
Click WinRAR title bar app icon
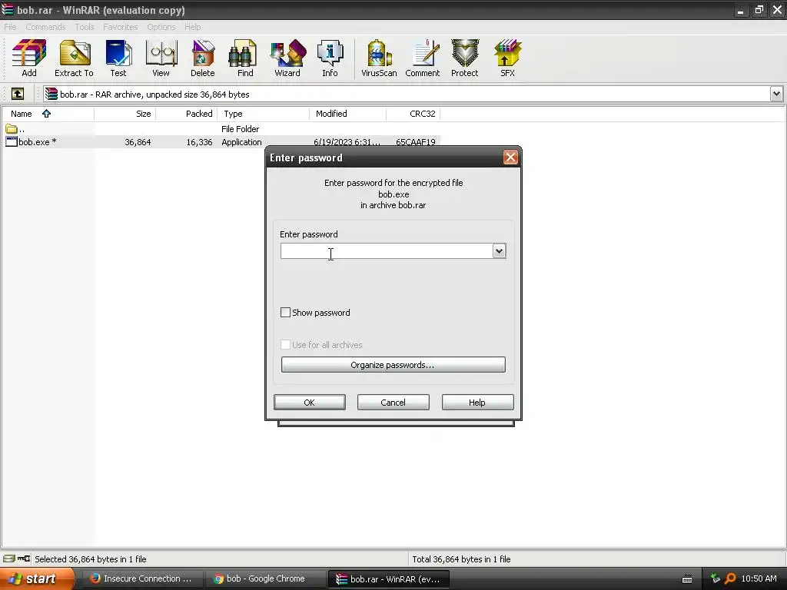tap(7, 9)
